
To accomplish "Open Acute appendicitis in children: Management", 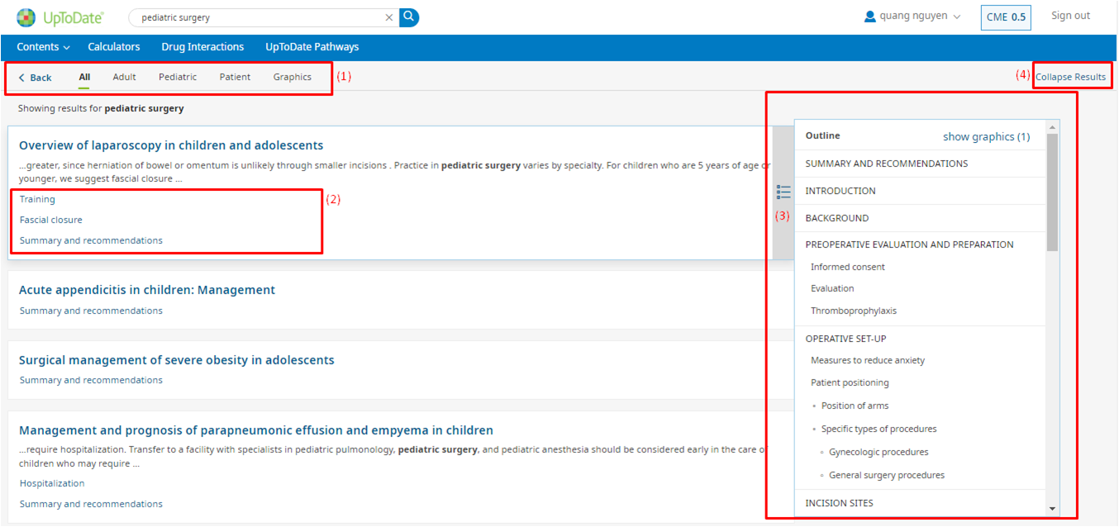I will [x=147, y=290].
